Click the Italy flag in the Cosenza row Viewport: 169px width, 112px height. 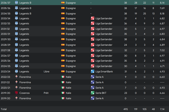pyautogui.click(x=63, y=93)
